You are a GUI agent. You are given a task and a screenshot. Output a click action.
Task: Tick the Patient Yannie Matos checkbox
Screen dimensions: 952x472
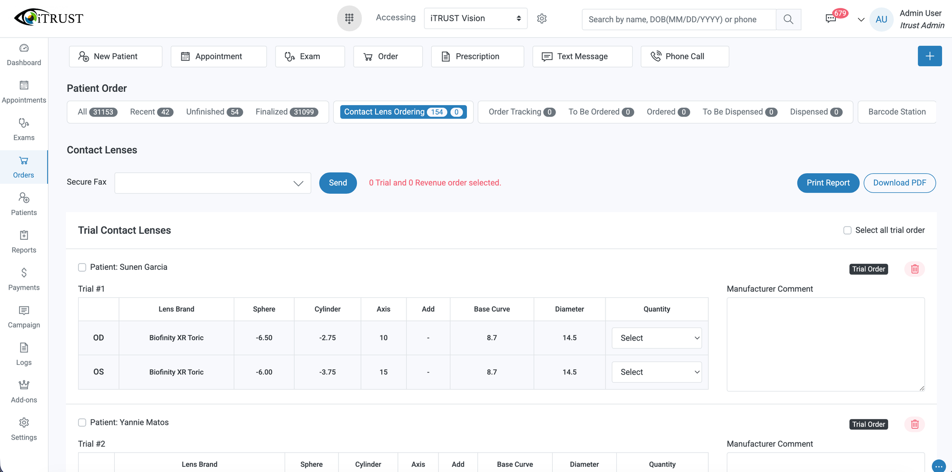coord(82,423)
